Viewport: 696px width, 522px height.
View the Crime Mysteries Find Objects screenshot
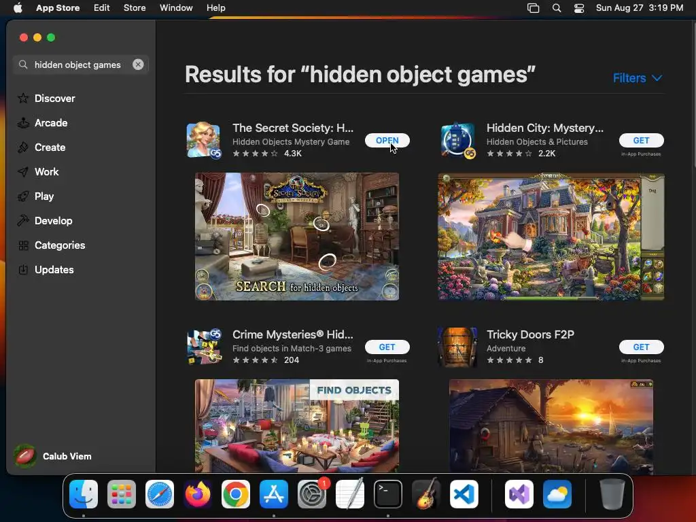(x=297, y=425)
